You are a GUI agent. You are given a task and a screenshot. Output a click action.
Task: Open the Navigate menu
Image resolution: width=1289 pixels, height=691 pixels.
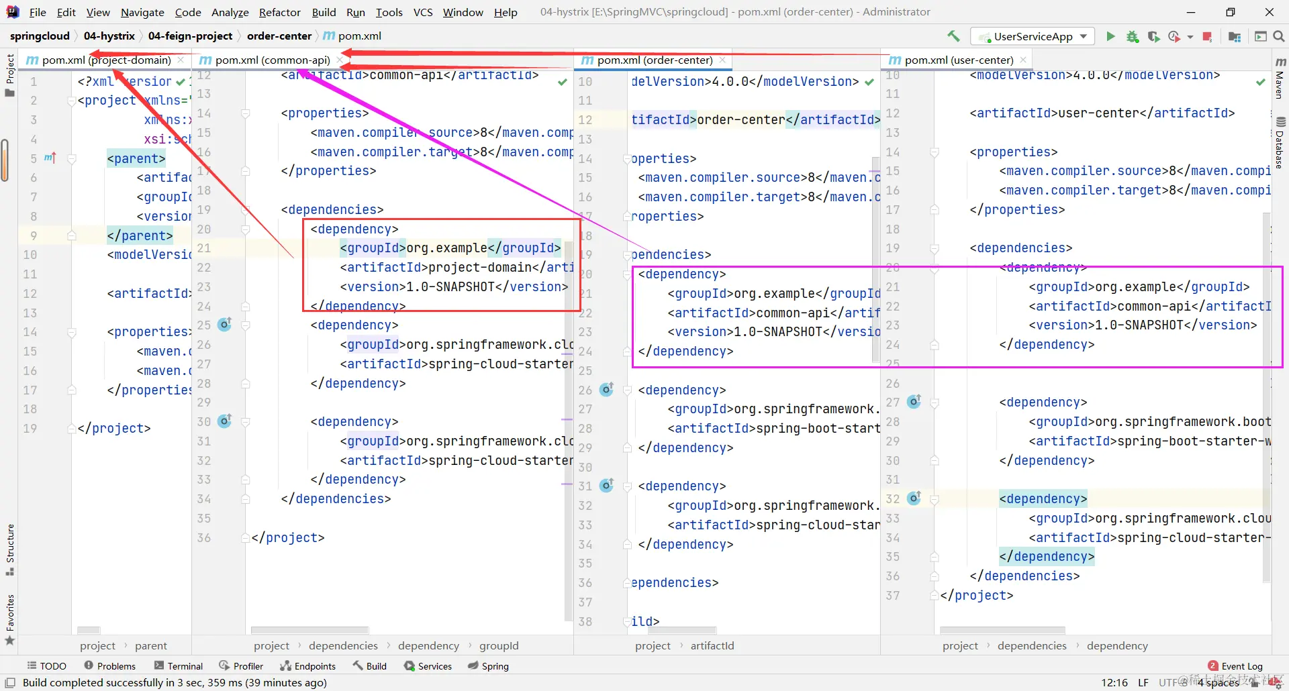142,12
